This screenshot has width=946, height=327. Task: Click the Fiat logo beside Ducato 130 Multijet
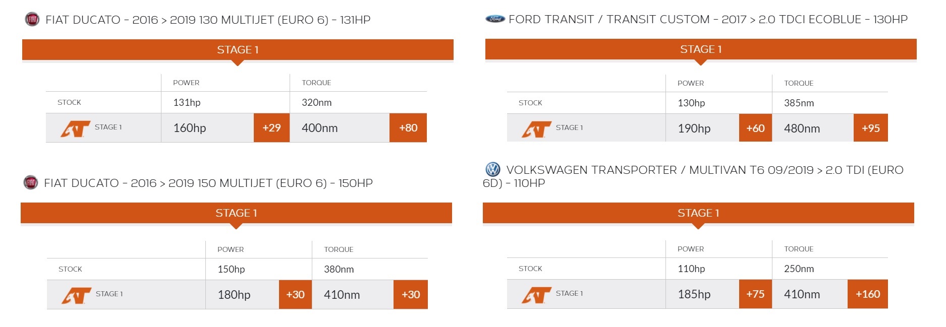click(32, 20)
